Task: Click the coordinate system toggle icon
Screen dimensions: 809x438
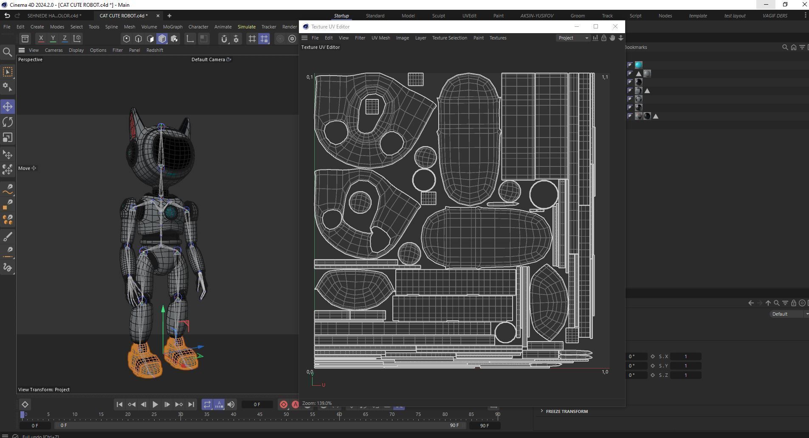Action: (x=77, y=38)
